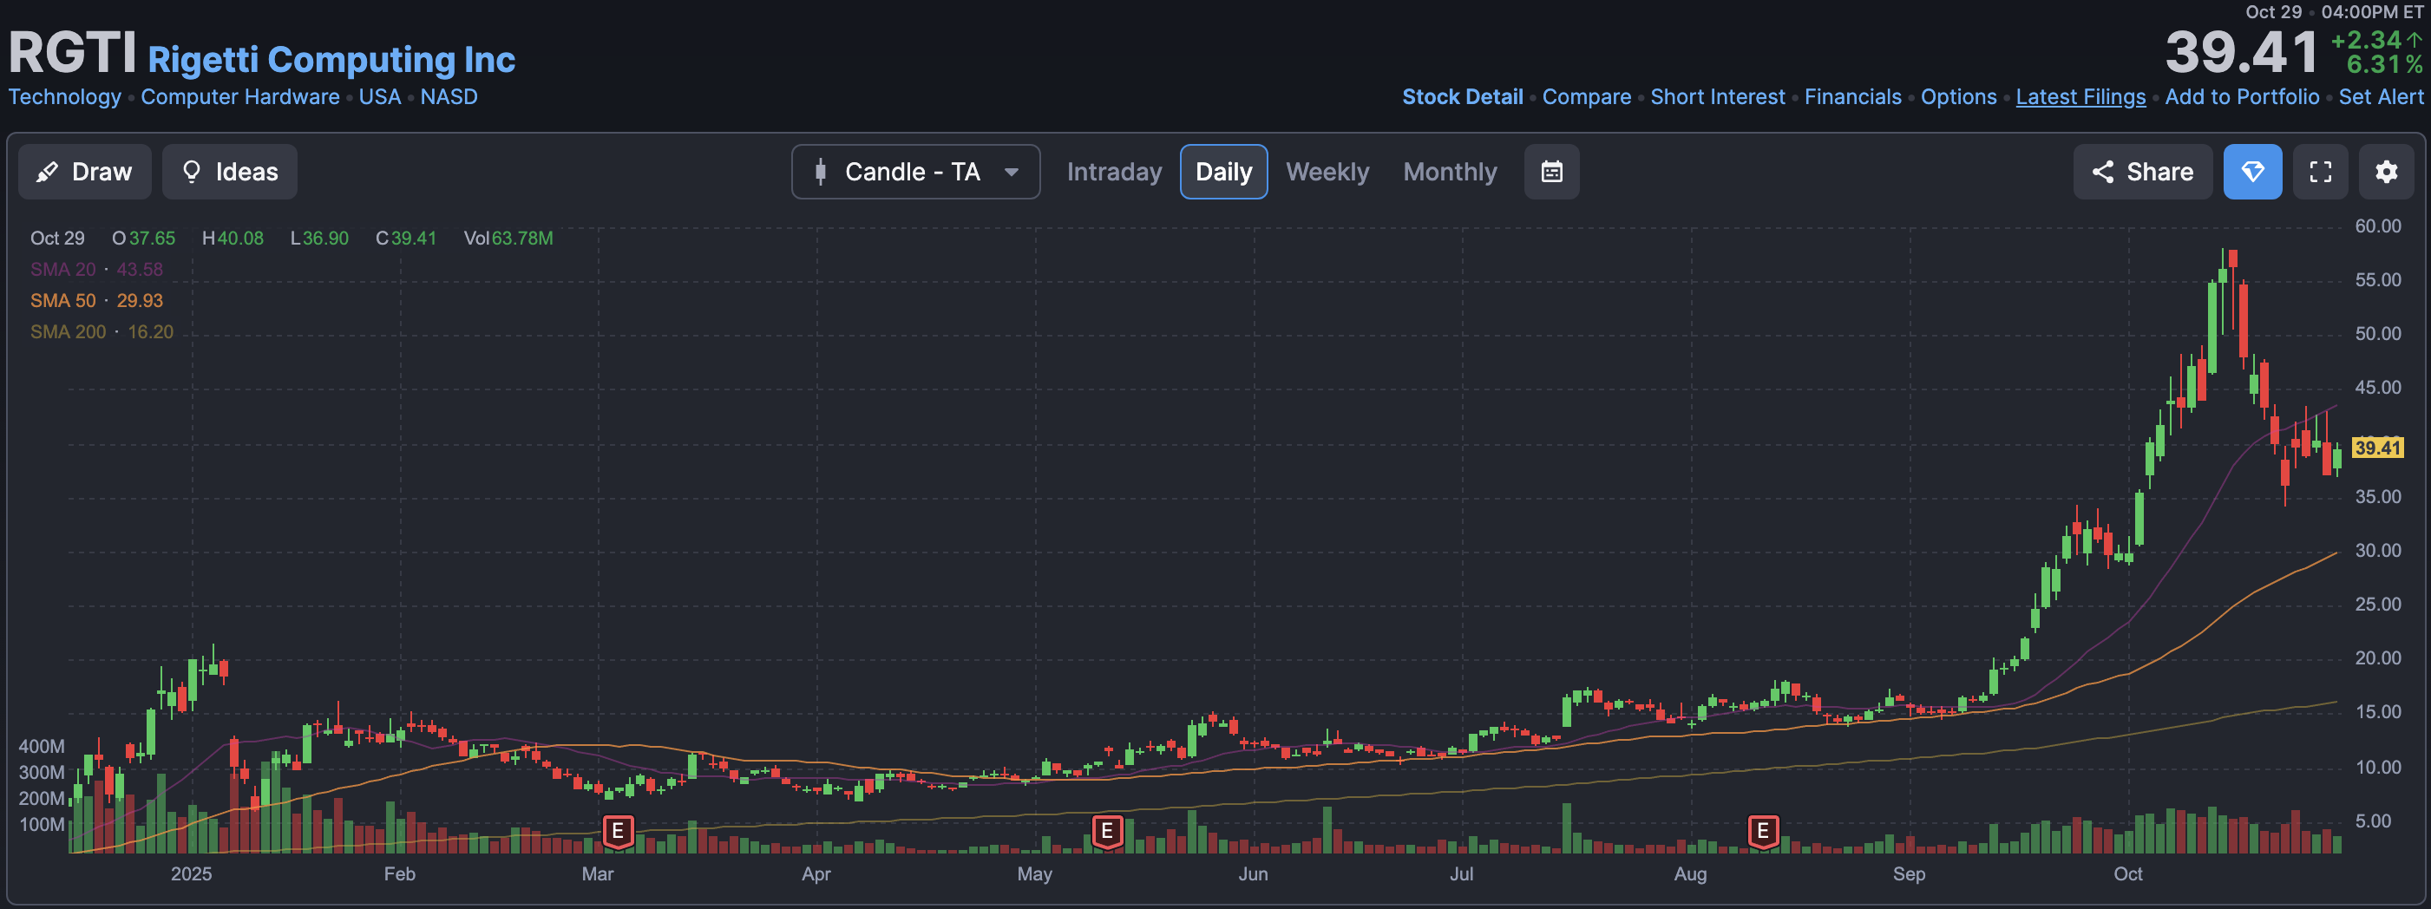Click the large 39.41 last price
2431x909 pixels.
[x=2241, y=52]
